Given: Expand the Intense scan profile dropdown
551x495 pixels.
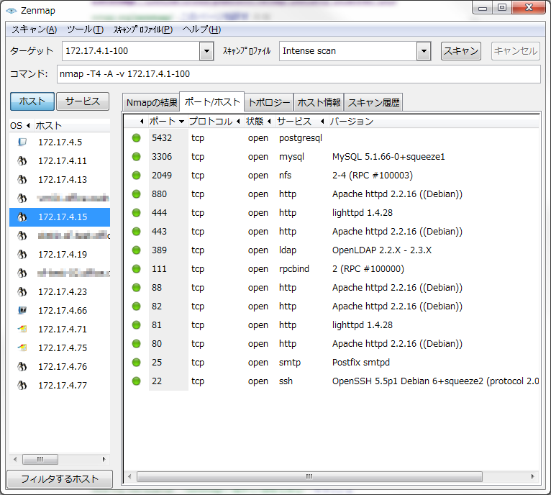Looking at the screenshot, I should pos(424,51).
